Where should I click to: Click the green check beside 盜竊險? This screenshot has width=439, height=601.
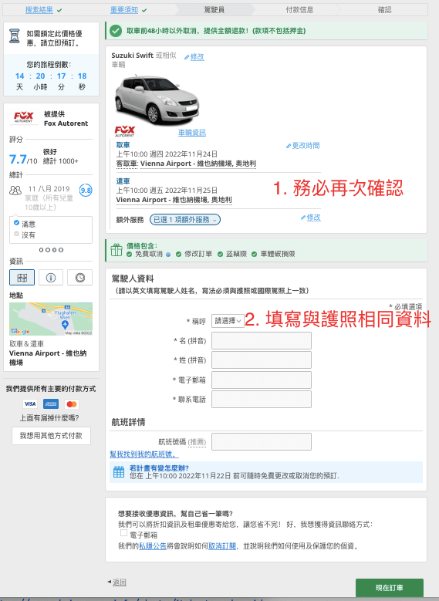coord(220,254)
